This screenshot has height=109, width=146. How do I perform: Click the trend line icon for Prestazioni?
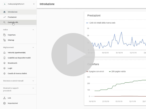coord(4,17)
